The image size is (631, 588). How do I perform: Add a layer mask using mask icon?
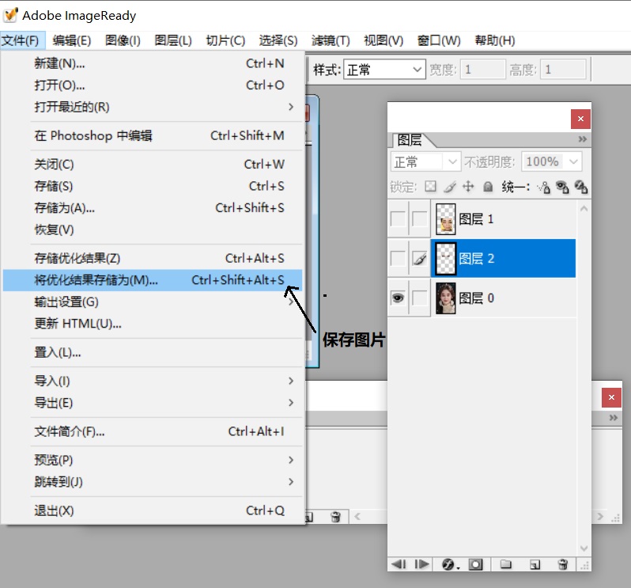(476, 564)
